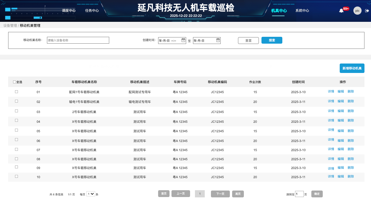This screenshot has height=199, width=371.
Task: Select the checkbox for row 05
Action: [16, 131]
